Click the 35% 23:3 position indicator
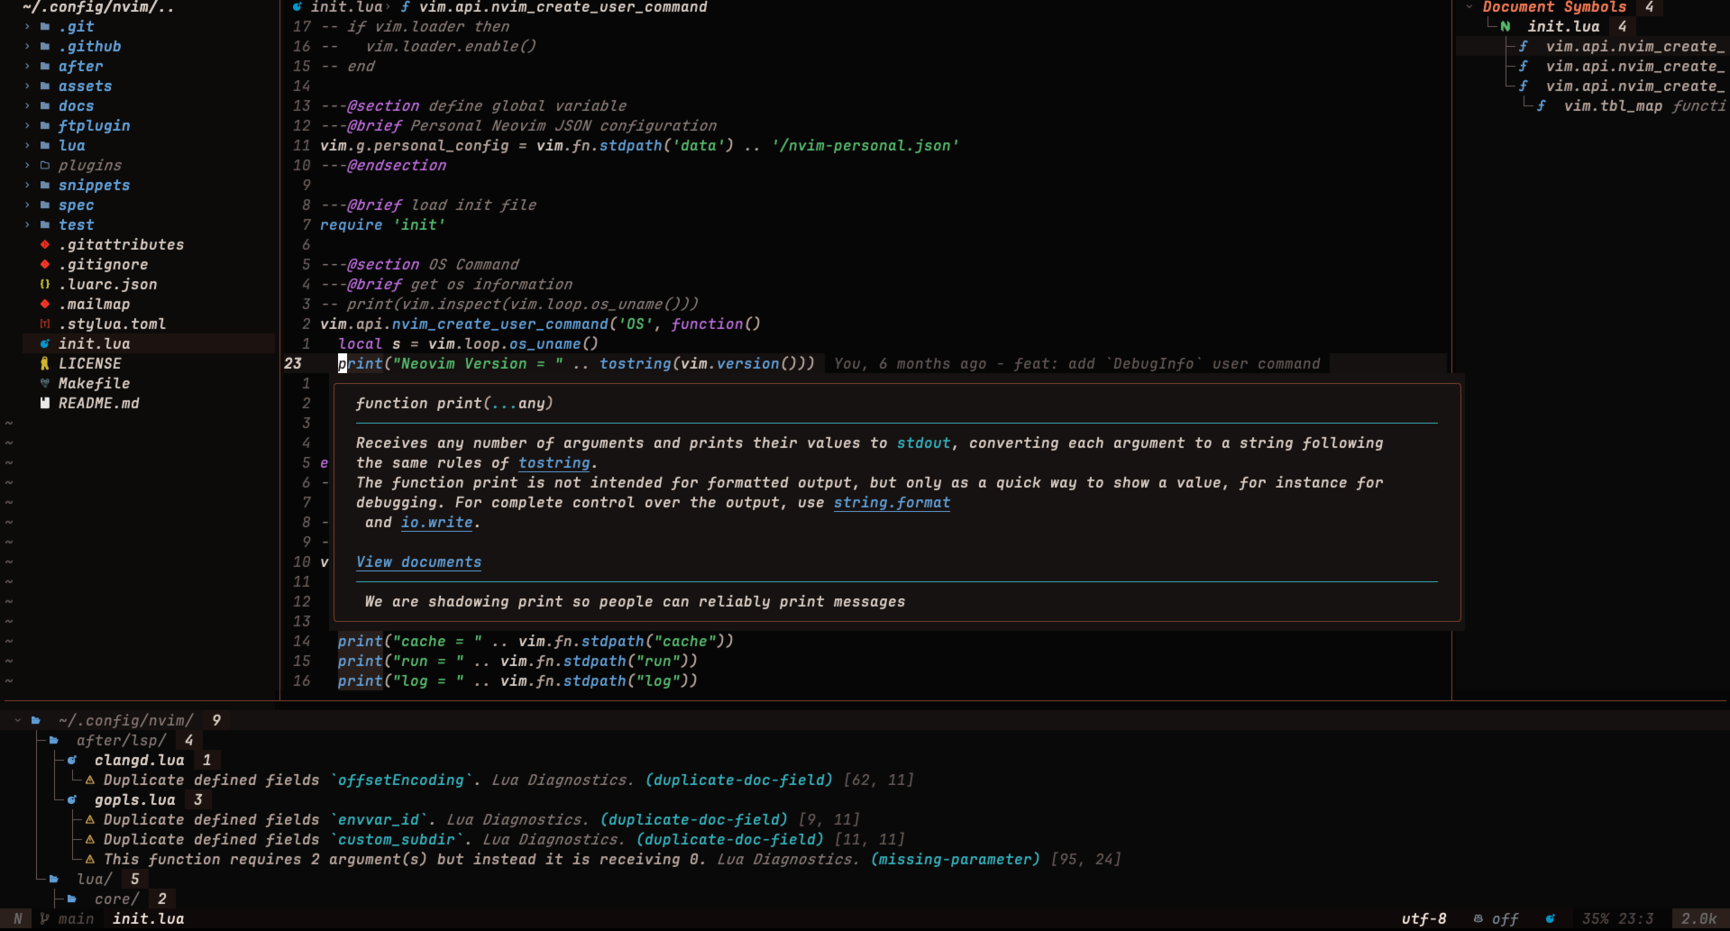The height and width of the screenshot is (931, 1730). click(1618, 919)
